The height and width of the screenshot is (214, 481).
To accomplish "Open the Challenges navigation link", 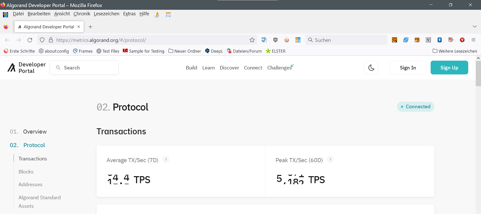I will pos(279,68).
